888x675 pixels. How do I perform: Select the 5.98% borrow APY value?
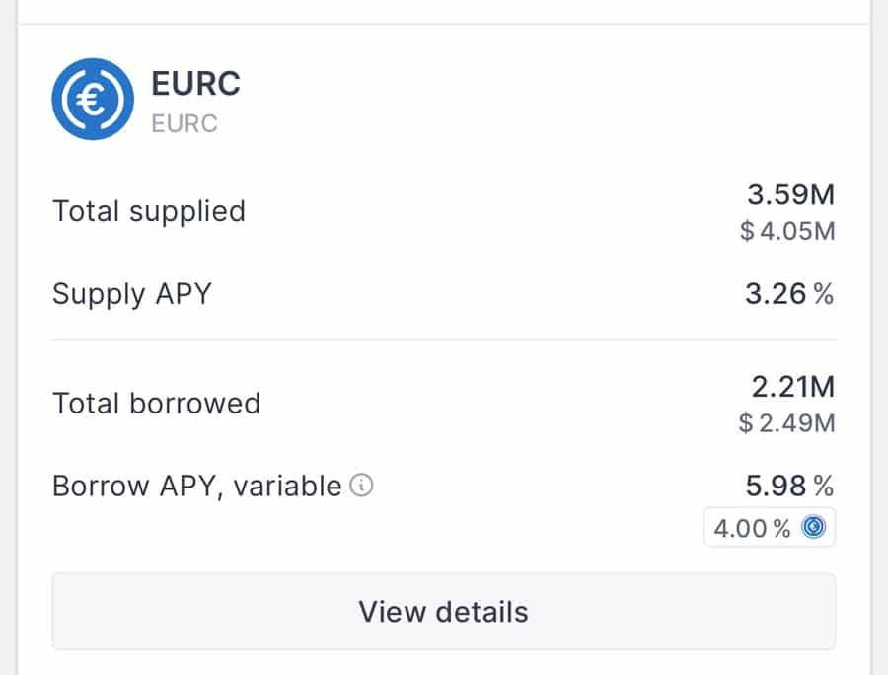[789, 486]
